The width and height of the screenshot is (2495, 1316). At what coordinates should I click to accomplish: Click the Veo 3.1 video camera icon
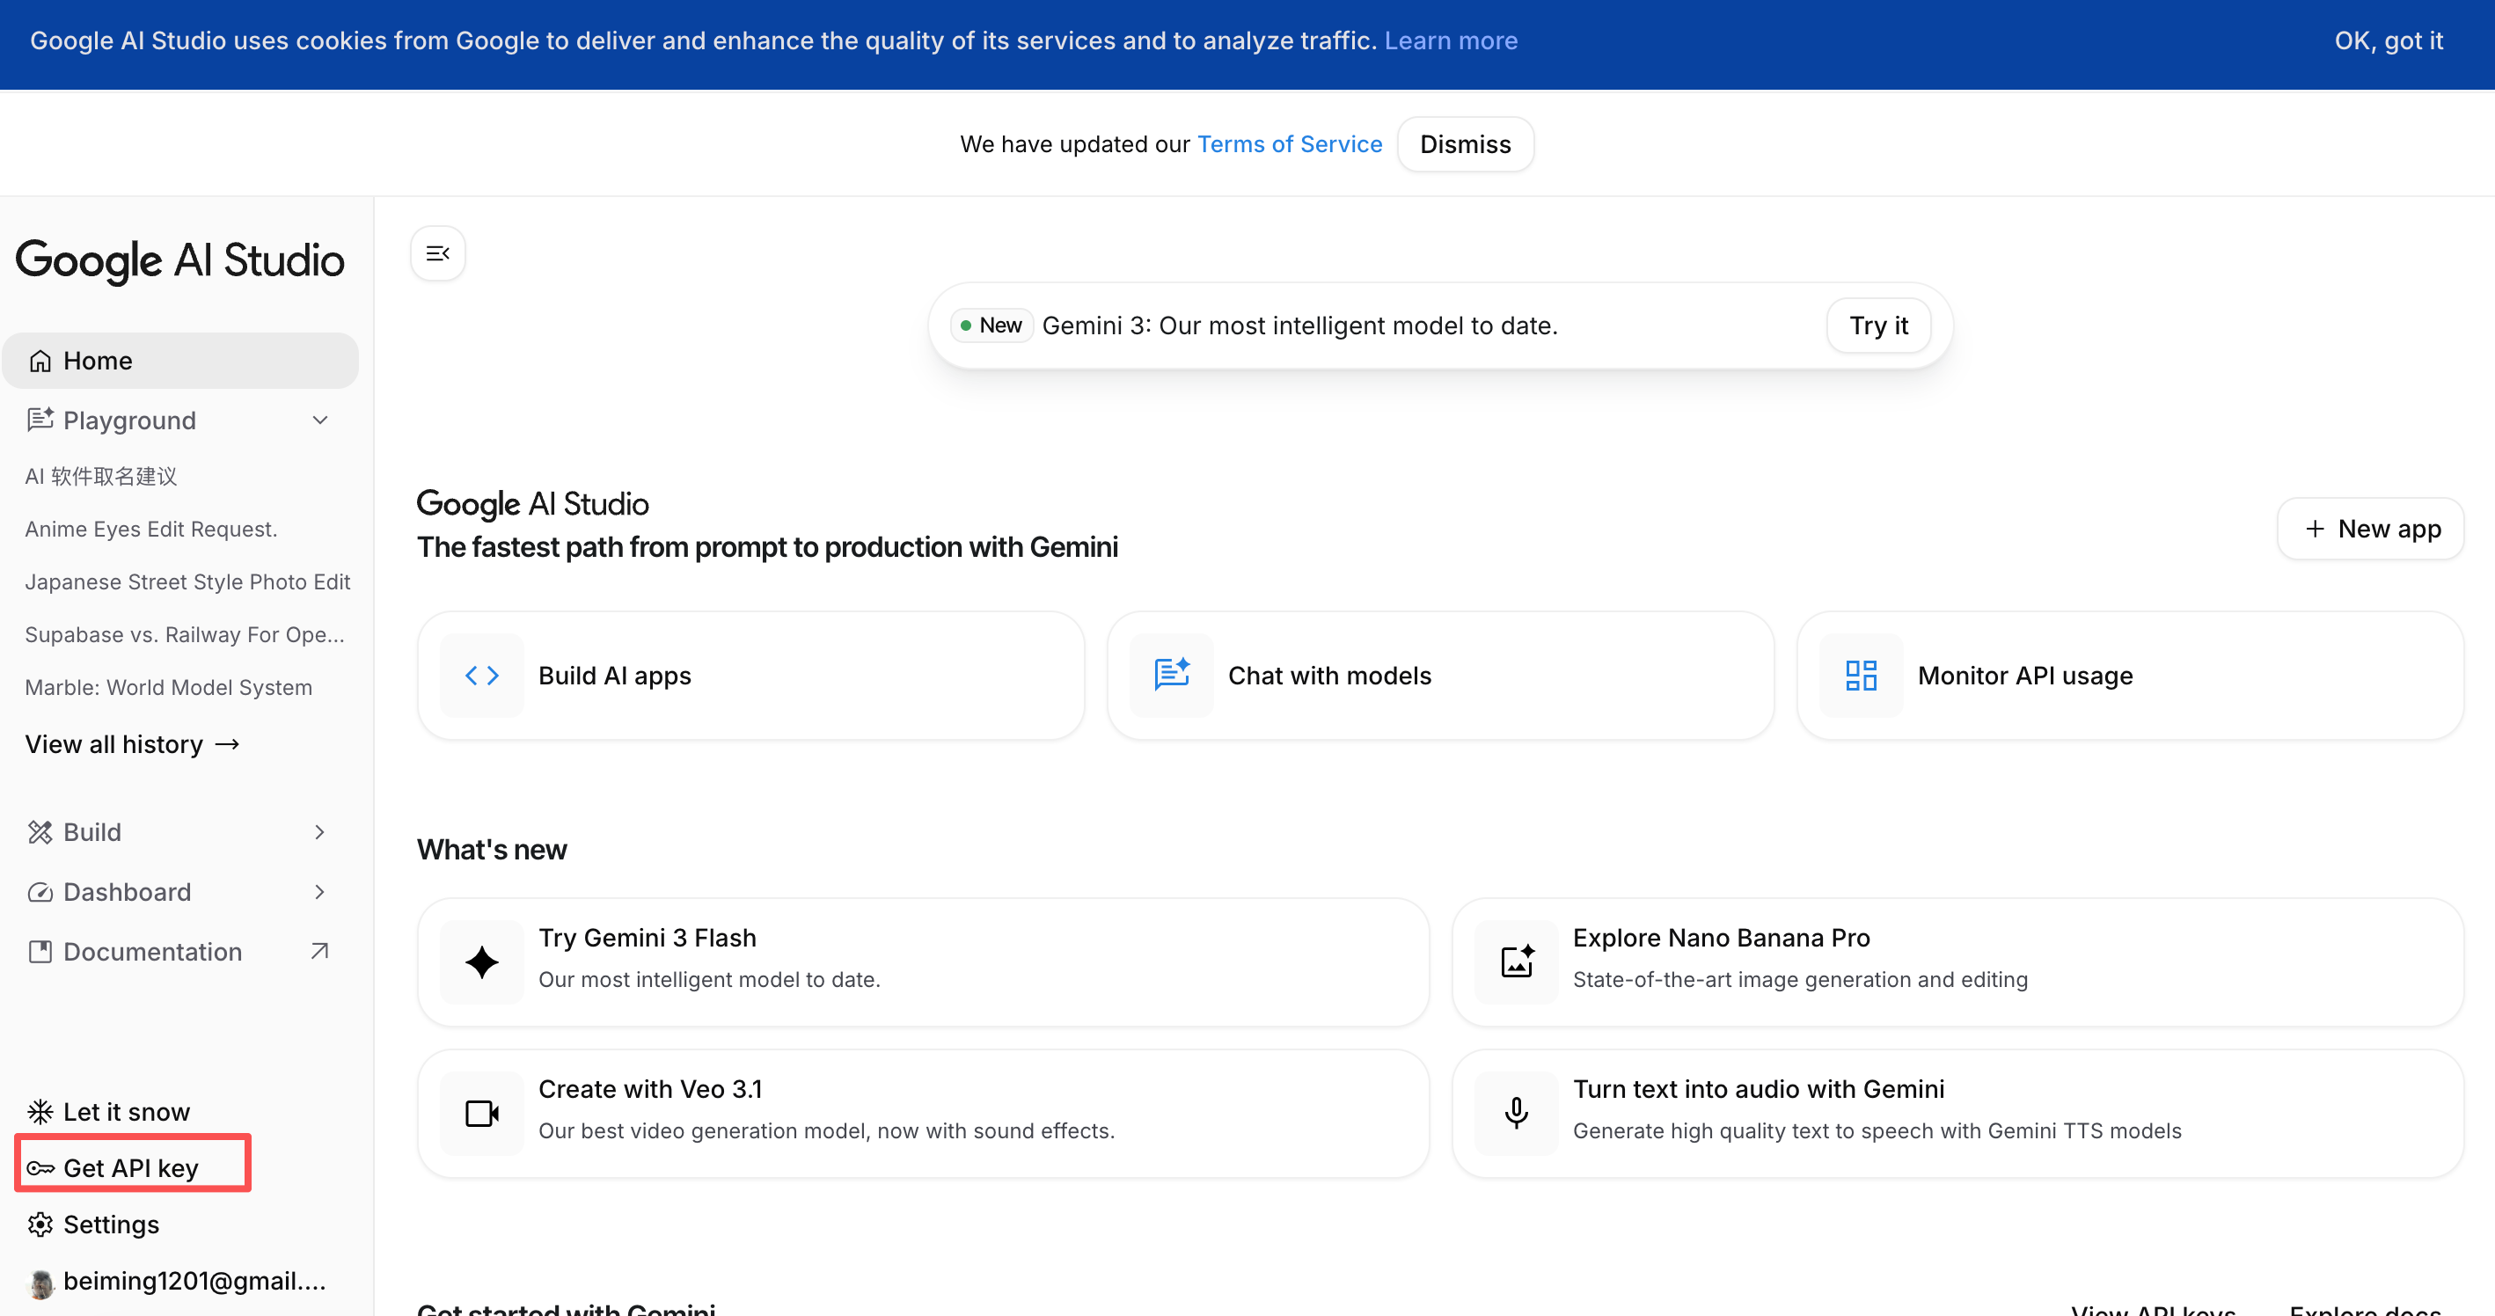coord(481,1113)
